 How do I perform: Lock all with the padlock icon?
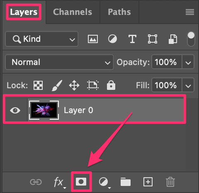coord(111,85)
